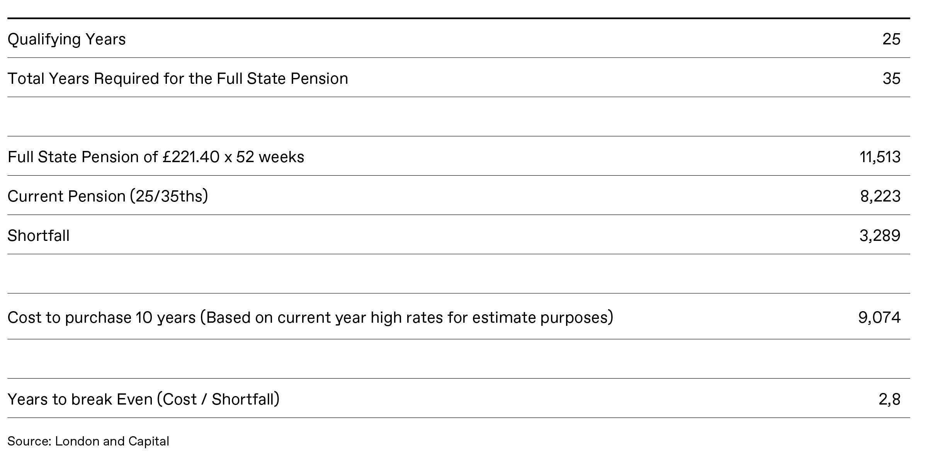Click the Shortfall row label
Image resolution: width=930 pixels, height=459 pixels.
pyautogui.click(x=38, y=236)
